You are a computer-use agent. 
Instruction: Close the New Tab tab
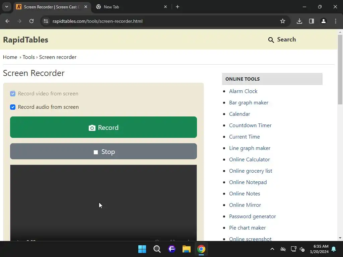point(165,7)
